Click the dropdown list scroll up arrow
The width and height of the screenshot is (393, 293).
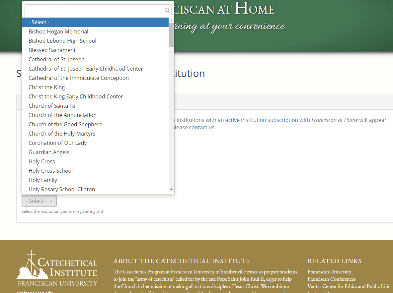click(171, 20)
